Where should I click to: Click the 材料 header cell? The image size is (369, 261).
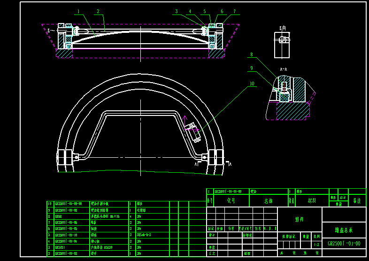coord(312,201)
